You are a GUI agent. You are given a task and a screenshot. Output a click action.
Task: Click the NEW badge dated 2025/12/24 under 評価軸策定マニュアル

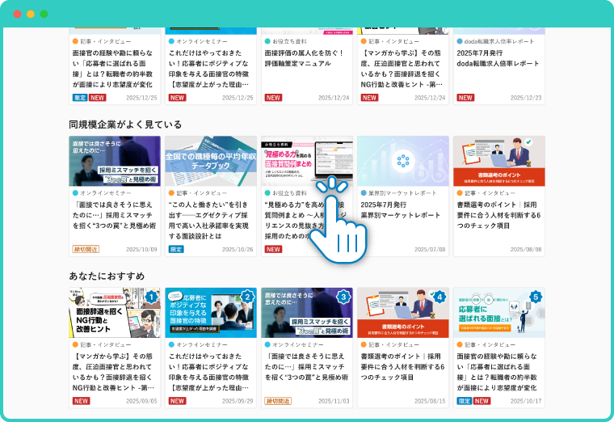pyautogui.click(x=273, y=98)
